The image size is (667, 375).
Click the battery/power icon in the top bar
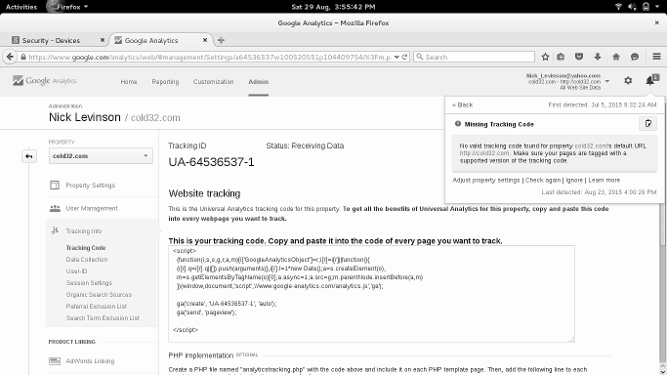tap(646, 7)
